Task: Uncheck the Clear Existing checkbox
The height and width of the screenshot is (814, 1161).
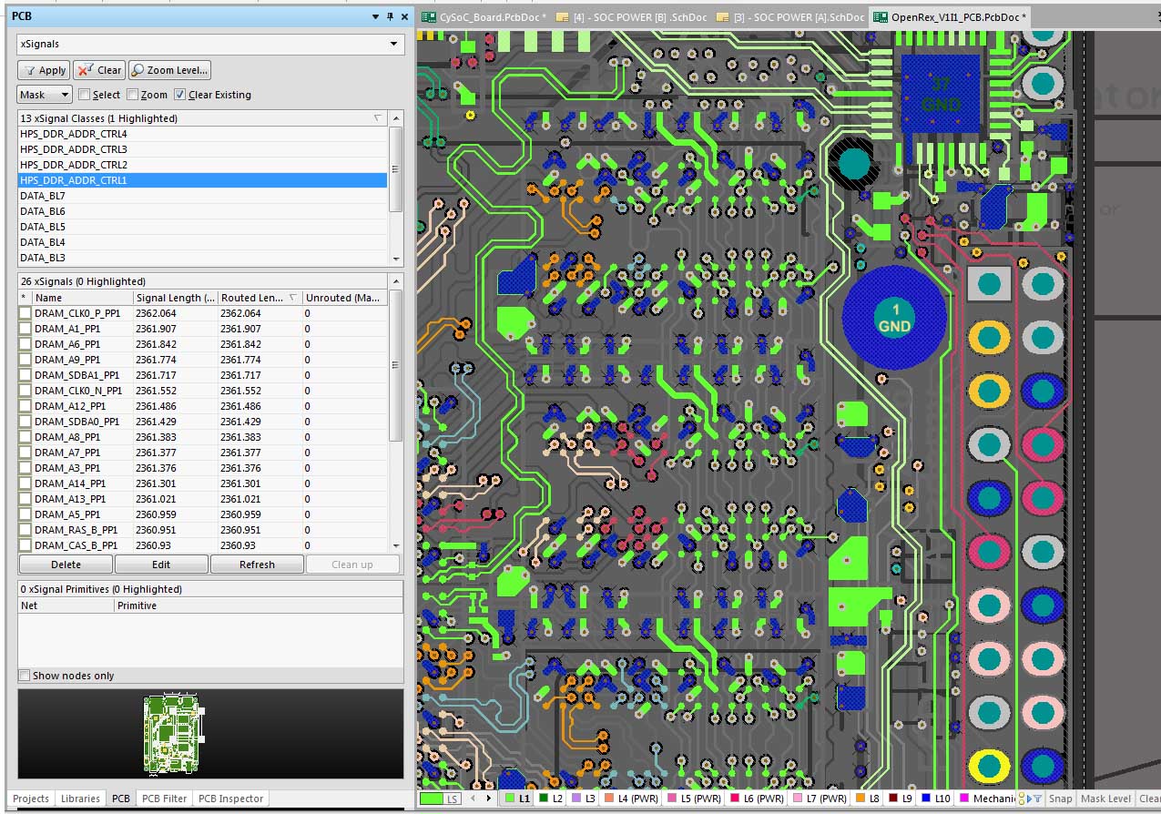Action: tap(180, 95)
